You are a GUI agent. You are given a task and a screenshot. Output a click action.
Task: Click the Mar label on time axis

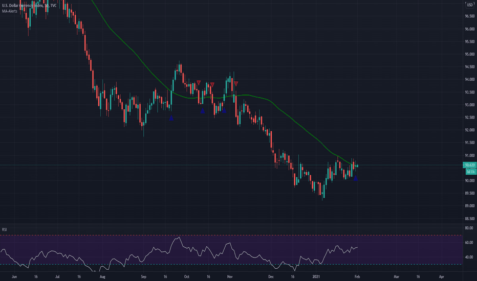point(396,277)
